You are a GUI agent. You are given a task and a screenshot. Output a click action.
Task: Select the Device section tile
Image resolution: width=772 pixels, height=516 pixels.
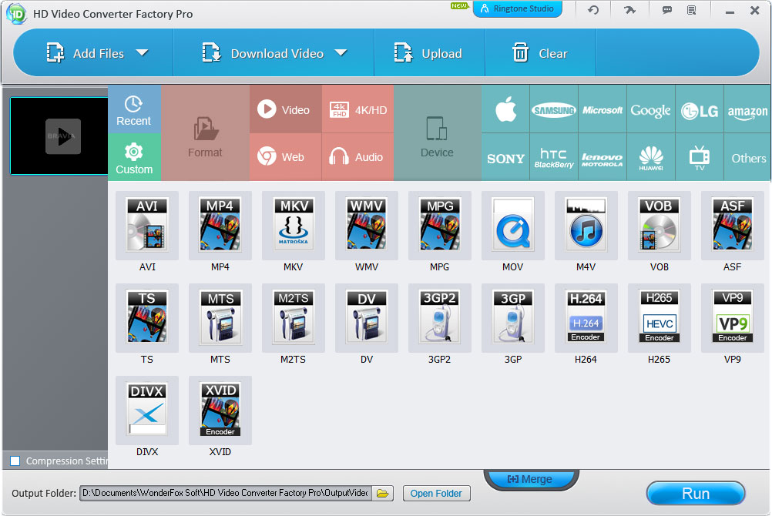tap(437, 133)
